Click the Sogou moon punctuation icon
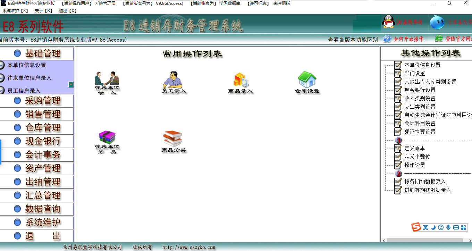This screenshot has height=251, width=472. [x=433, y=227]
